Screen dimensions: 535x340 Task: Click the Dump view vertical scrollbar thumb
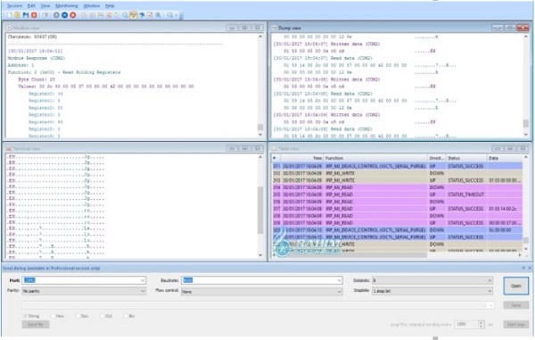[x=526, y=123]
